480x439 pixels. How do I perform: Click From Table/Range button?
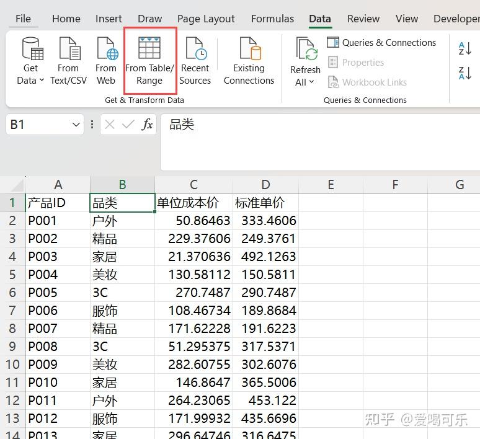coord(149,61)
